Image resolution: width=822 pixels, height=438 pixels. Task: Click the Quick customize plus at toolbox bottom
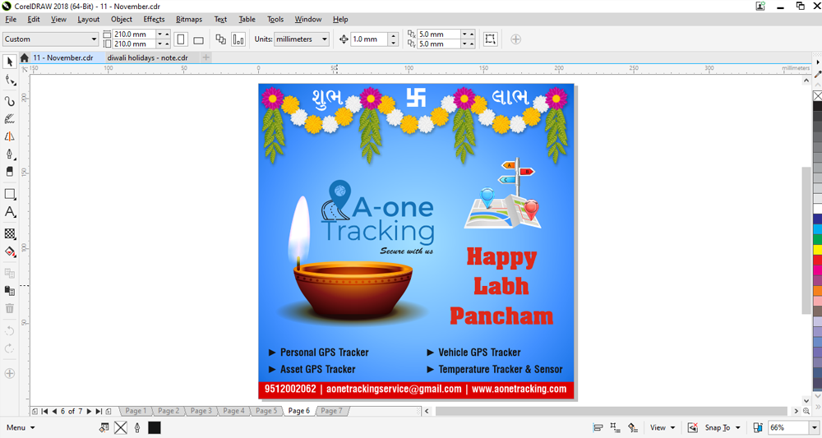(x=9, y=374)
